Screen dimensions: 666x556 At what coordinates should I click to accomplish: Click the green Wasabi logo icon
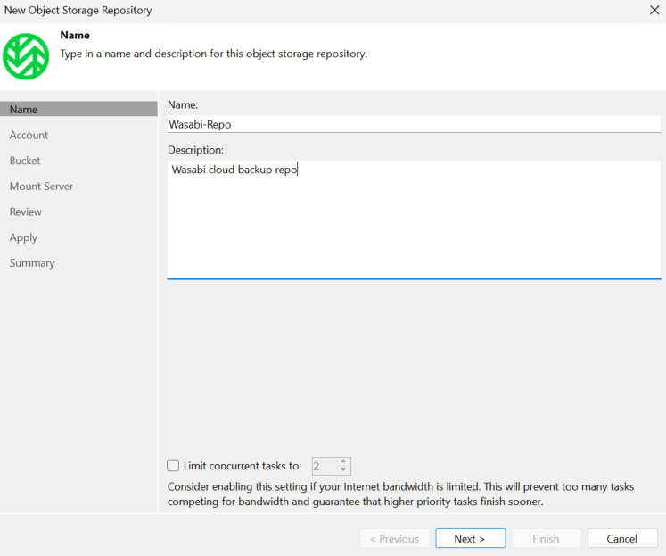pos(26,56)
